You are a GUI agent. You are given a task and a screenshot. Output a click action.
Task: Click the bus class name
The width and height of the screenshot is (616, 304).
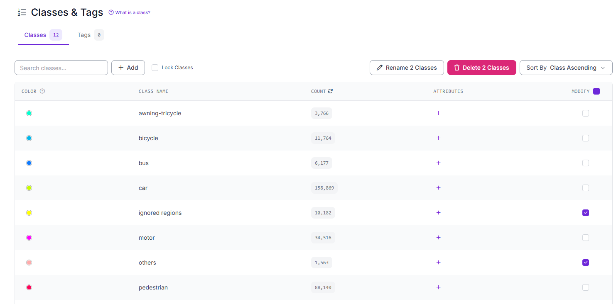click(x=144, y=163)
